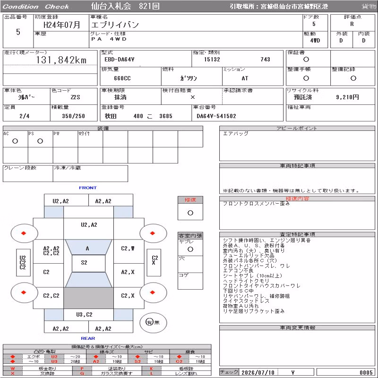Click the red W legend code for 板金あり
Image resolution: width=378 pixels, height=378 pixels.
point(13,369)
